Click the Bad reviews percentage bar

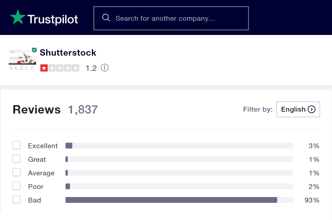point(178,200)
